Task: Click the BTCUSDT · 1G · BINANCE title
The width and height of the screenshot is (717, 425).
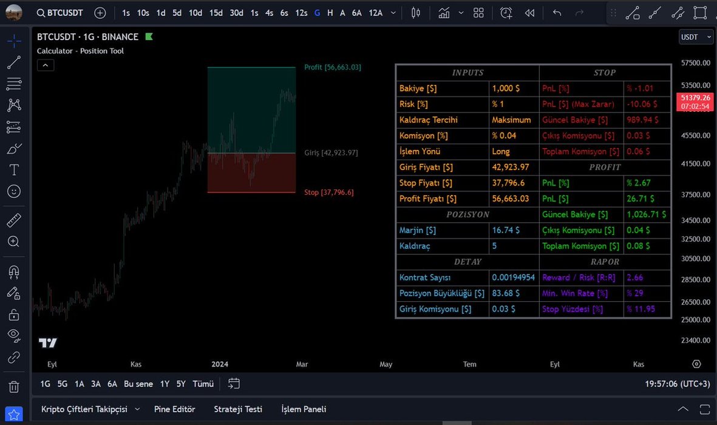Action: [x=87, y=36]
